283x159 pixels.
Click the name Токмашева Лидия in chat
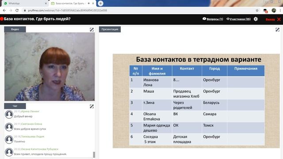[x=33, y=136]
